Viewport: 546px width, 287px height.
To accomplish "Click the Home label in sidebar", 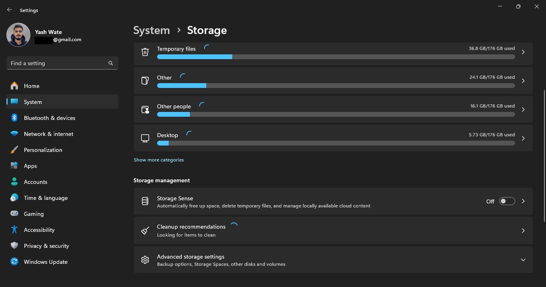I will coord(32,86).
